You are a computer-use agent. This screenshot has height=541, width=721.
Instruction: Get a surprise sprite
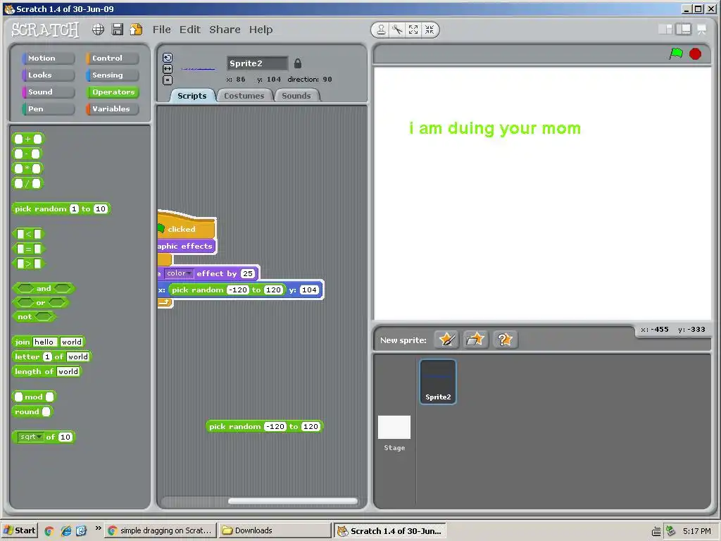pos(505,340)
